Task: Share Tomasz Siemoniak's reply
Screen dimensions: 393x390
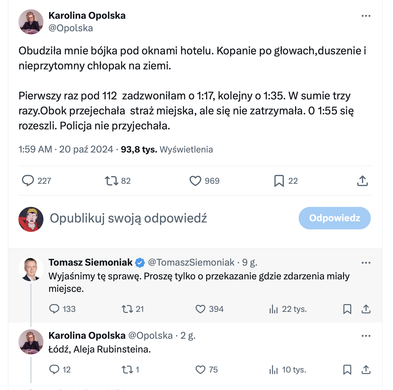Action: [366, 309]
